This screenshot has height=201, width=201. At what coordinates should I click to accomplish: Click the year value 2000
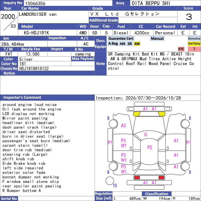point(8,17)
